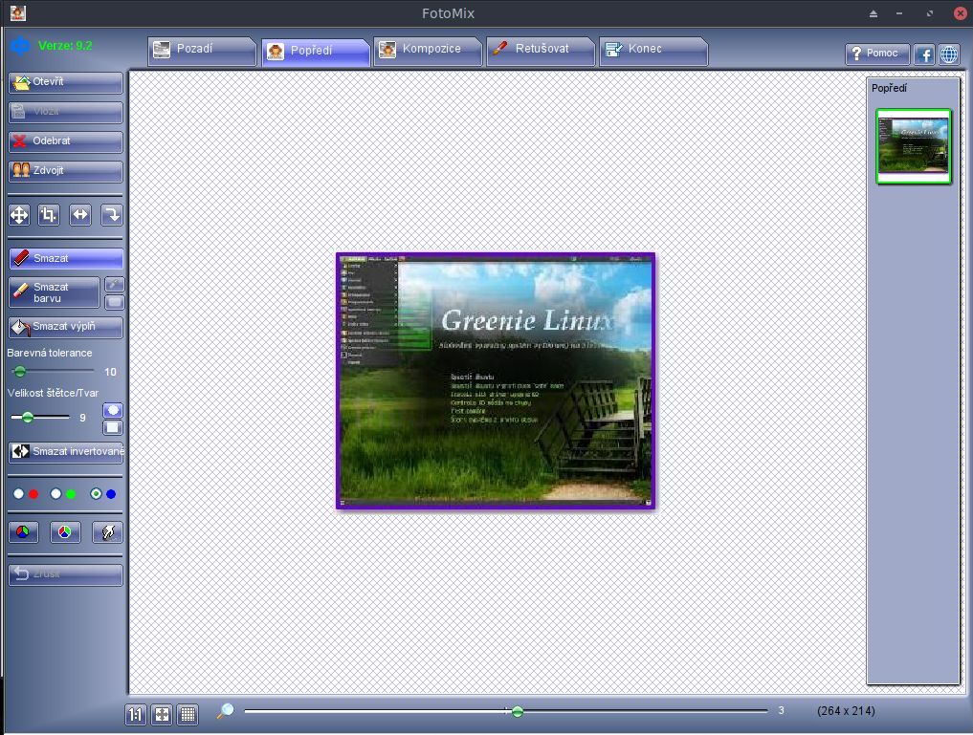Click the Otevřít button
The image size is (973, 735).
[66, 82]
